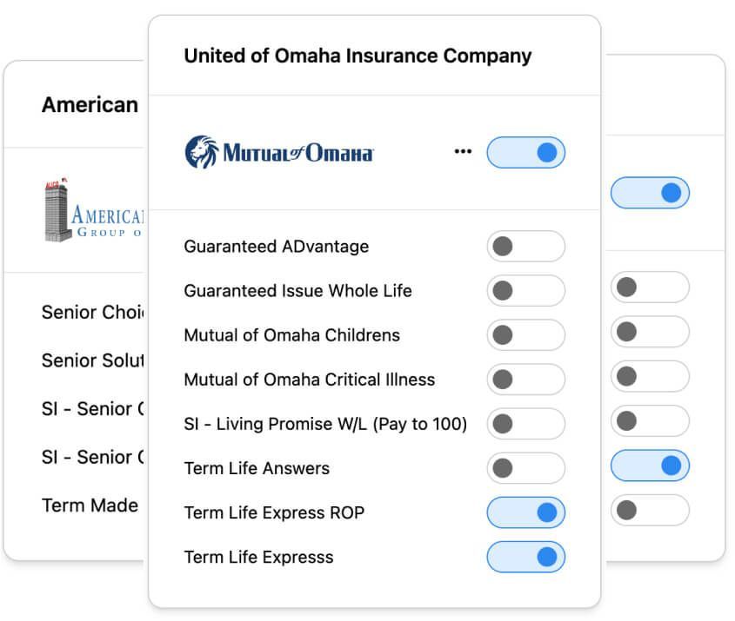The height and width of the screenshot is (621, 735).
Task: Disable Term Life Express ROP
Action: [526, 512]
